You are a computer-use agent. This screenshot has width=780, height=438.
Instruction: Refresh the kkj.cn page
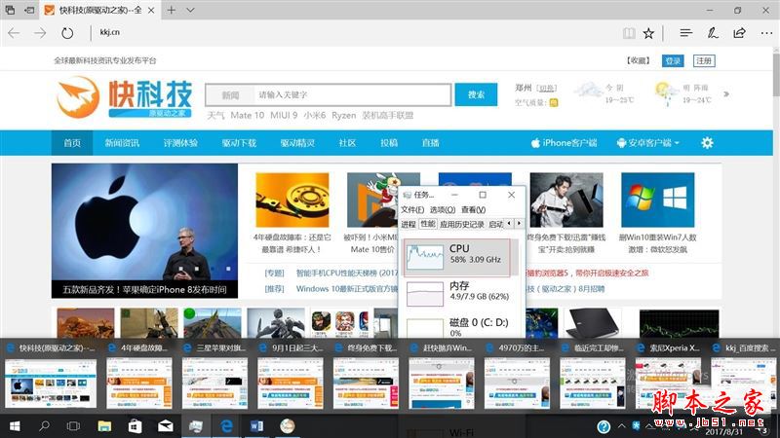click(67, 33)
